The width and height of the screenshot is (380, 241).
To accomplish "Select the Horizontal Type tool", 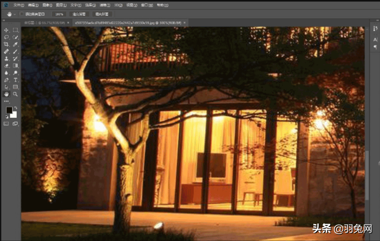I will (x=15, y=80).
